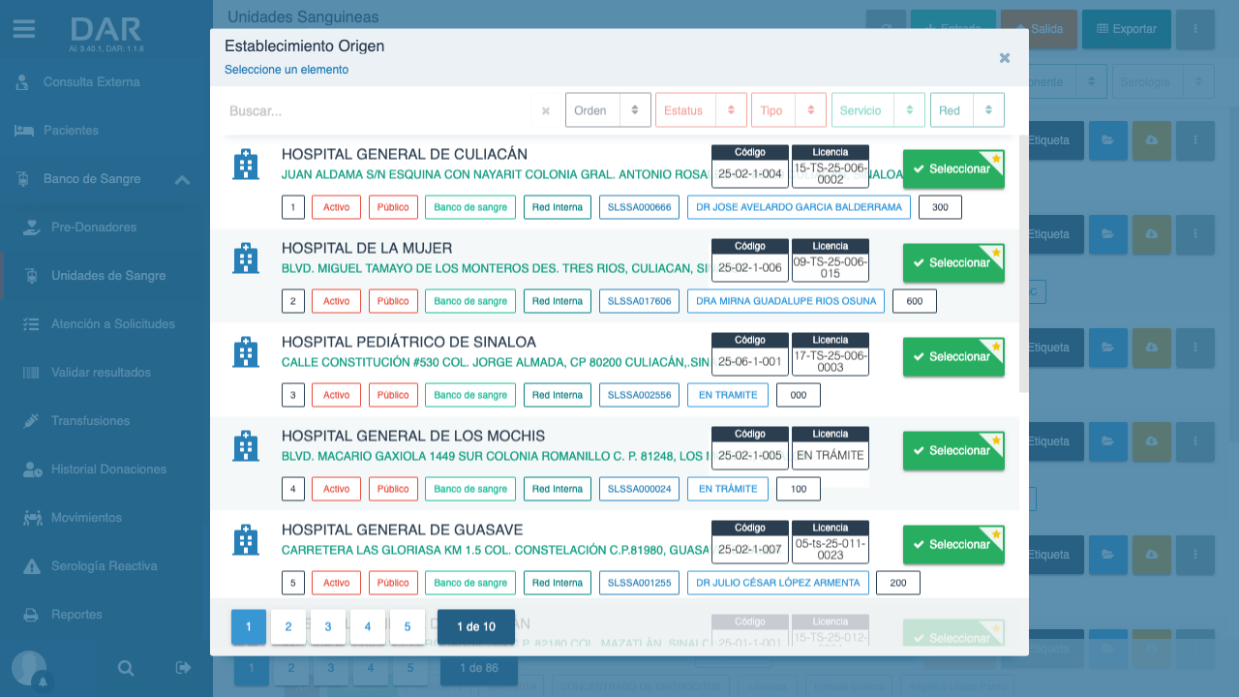Click the '1 de 10' page indicator
The width and height of the screenshot is (1239, 697).
pos(476,627)
